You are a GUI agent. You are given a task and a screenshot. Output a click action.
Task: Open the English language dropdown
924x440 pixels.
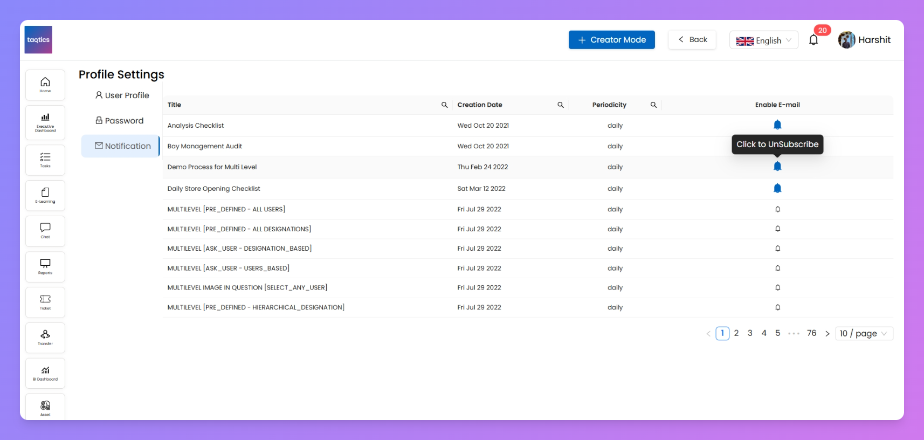click(x=763, y=40)
